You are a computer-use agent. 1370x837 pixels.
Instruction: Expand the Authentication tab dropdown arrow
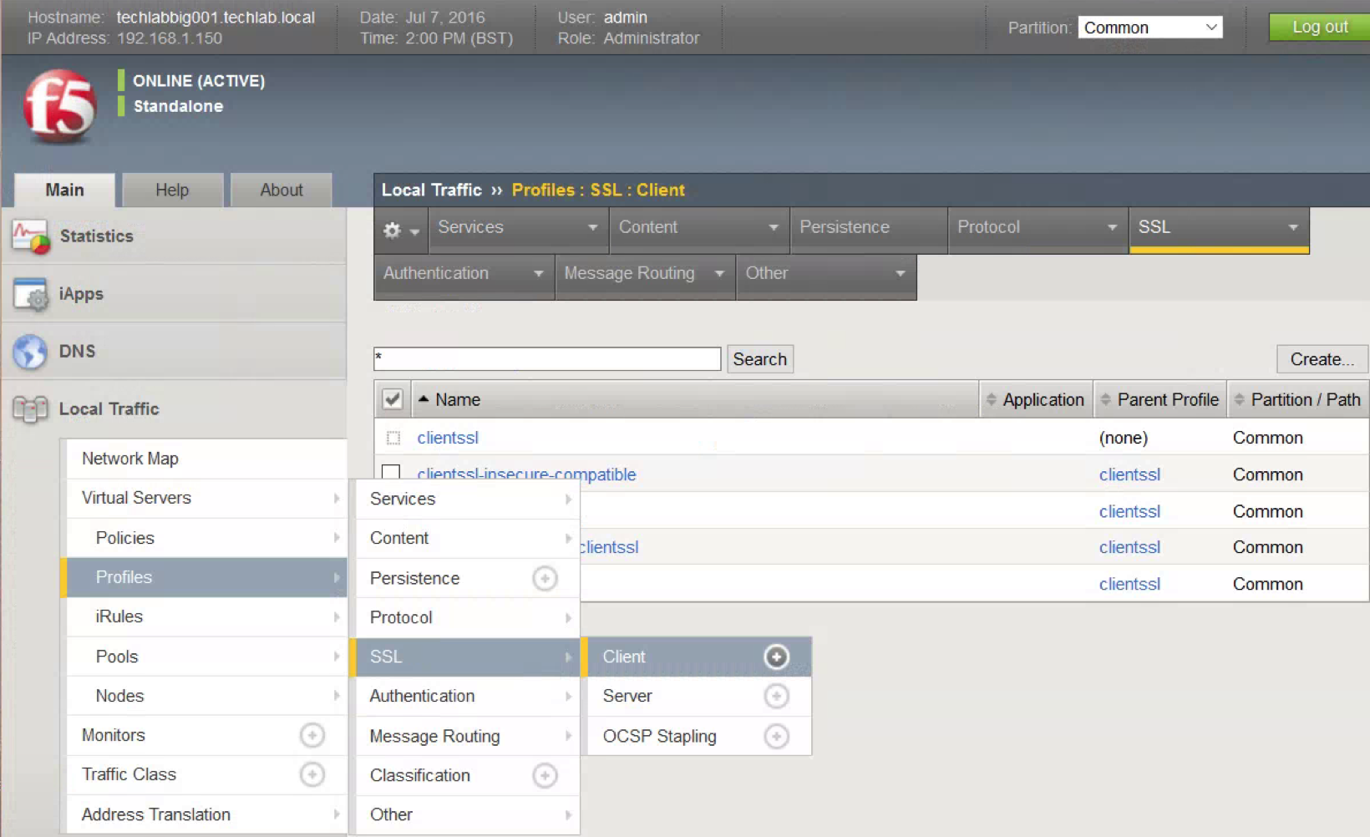tap(538, 273)
